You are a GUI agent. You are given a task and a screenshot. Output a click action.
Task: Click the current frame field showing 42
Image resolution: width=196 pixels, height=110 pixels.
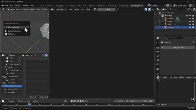pyautogui.click(x=120, y=101)
